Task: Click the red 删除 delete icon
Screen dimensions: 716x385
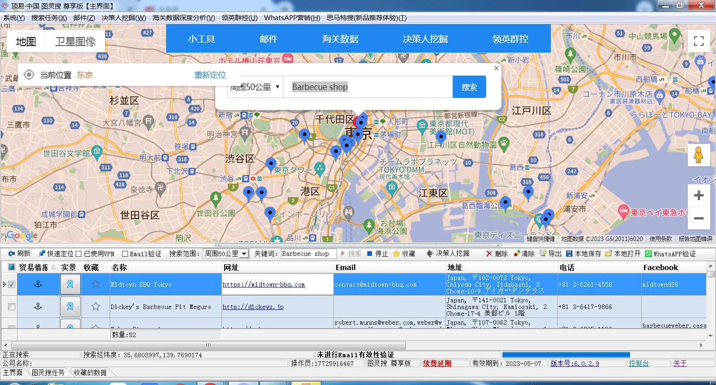Action: [489, 254]
